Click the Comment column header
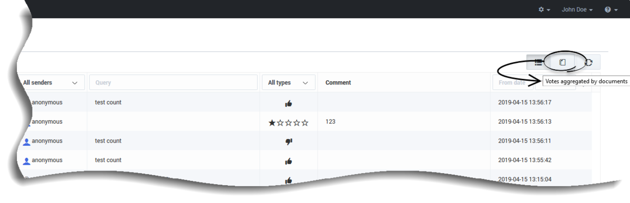The image size is (630, 203). tap(338, 82)
